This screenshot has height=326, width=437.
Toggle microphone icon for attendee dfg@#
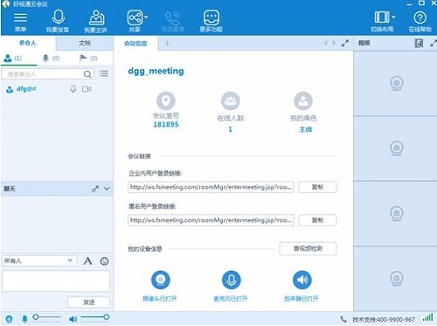[73, 89]
